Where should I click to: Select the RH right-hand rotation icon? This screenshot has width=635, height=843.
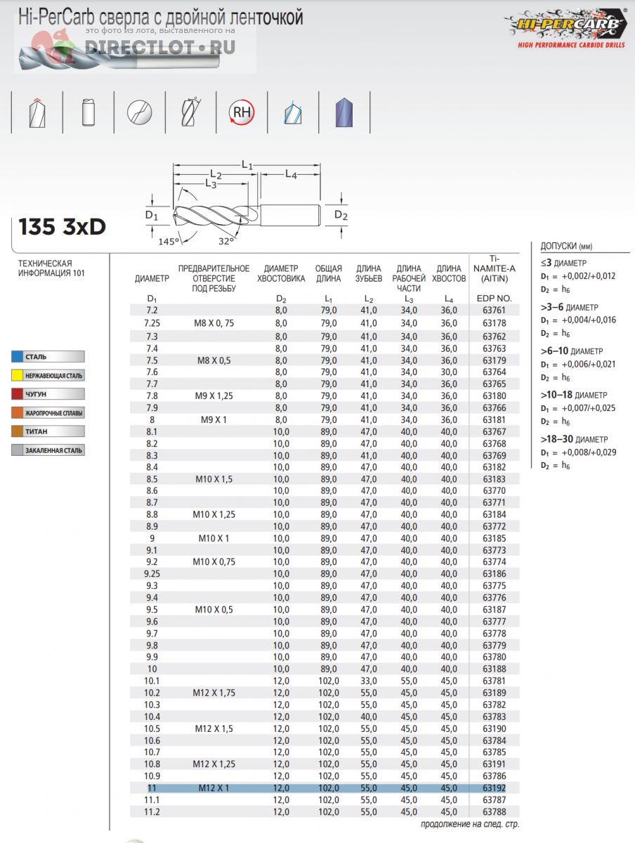pyautogui.click(x=242, y=112)
